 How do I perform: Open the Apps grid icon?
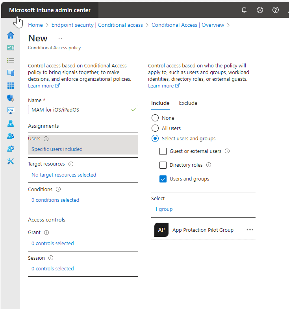(x=11, y=86)
